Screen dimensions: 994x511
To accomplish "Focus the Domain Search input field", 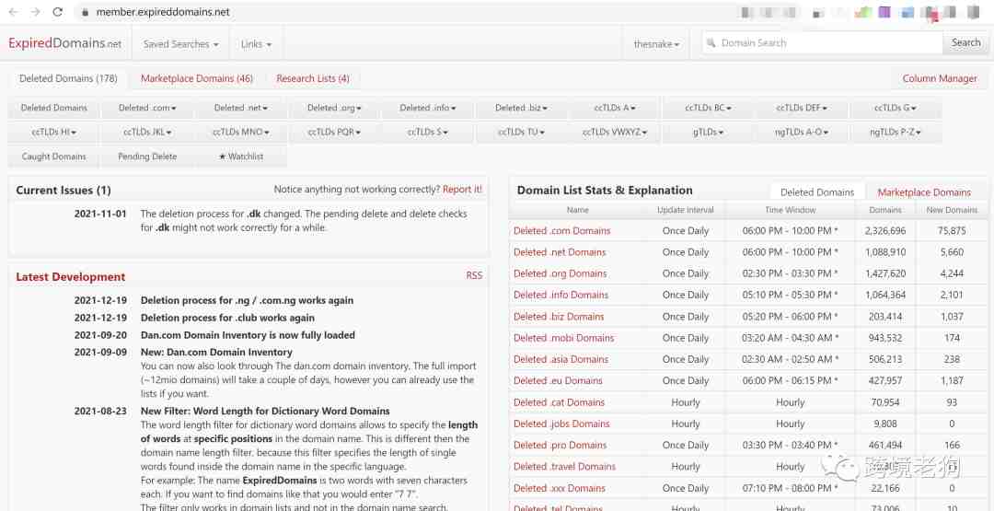I will pyautogui.click(x=822, y=43).
